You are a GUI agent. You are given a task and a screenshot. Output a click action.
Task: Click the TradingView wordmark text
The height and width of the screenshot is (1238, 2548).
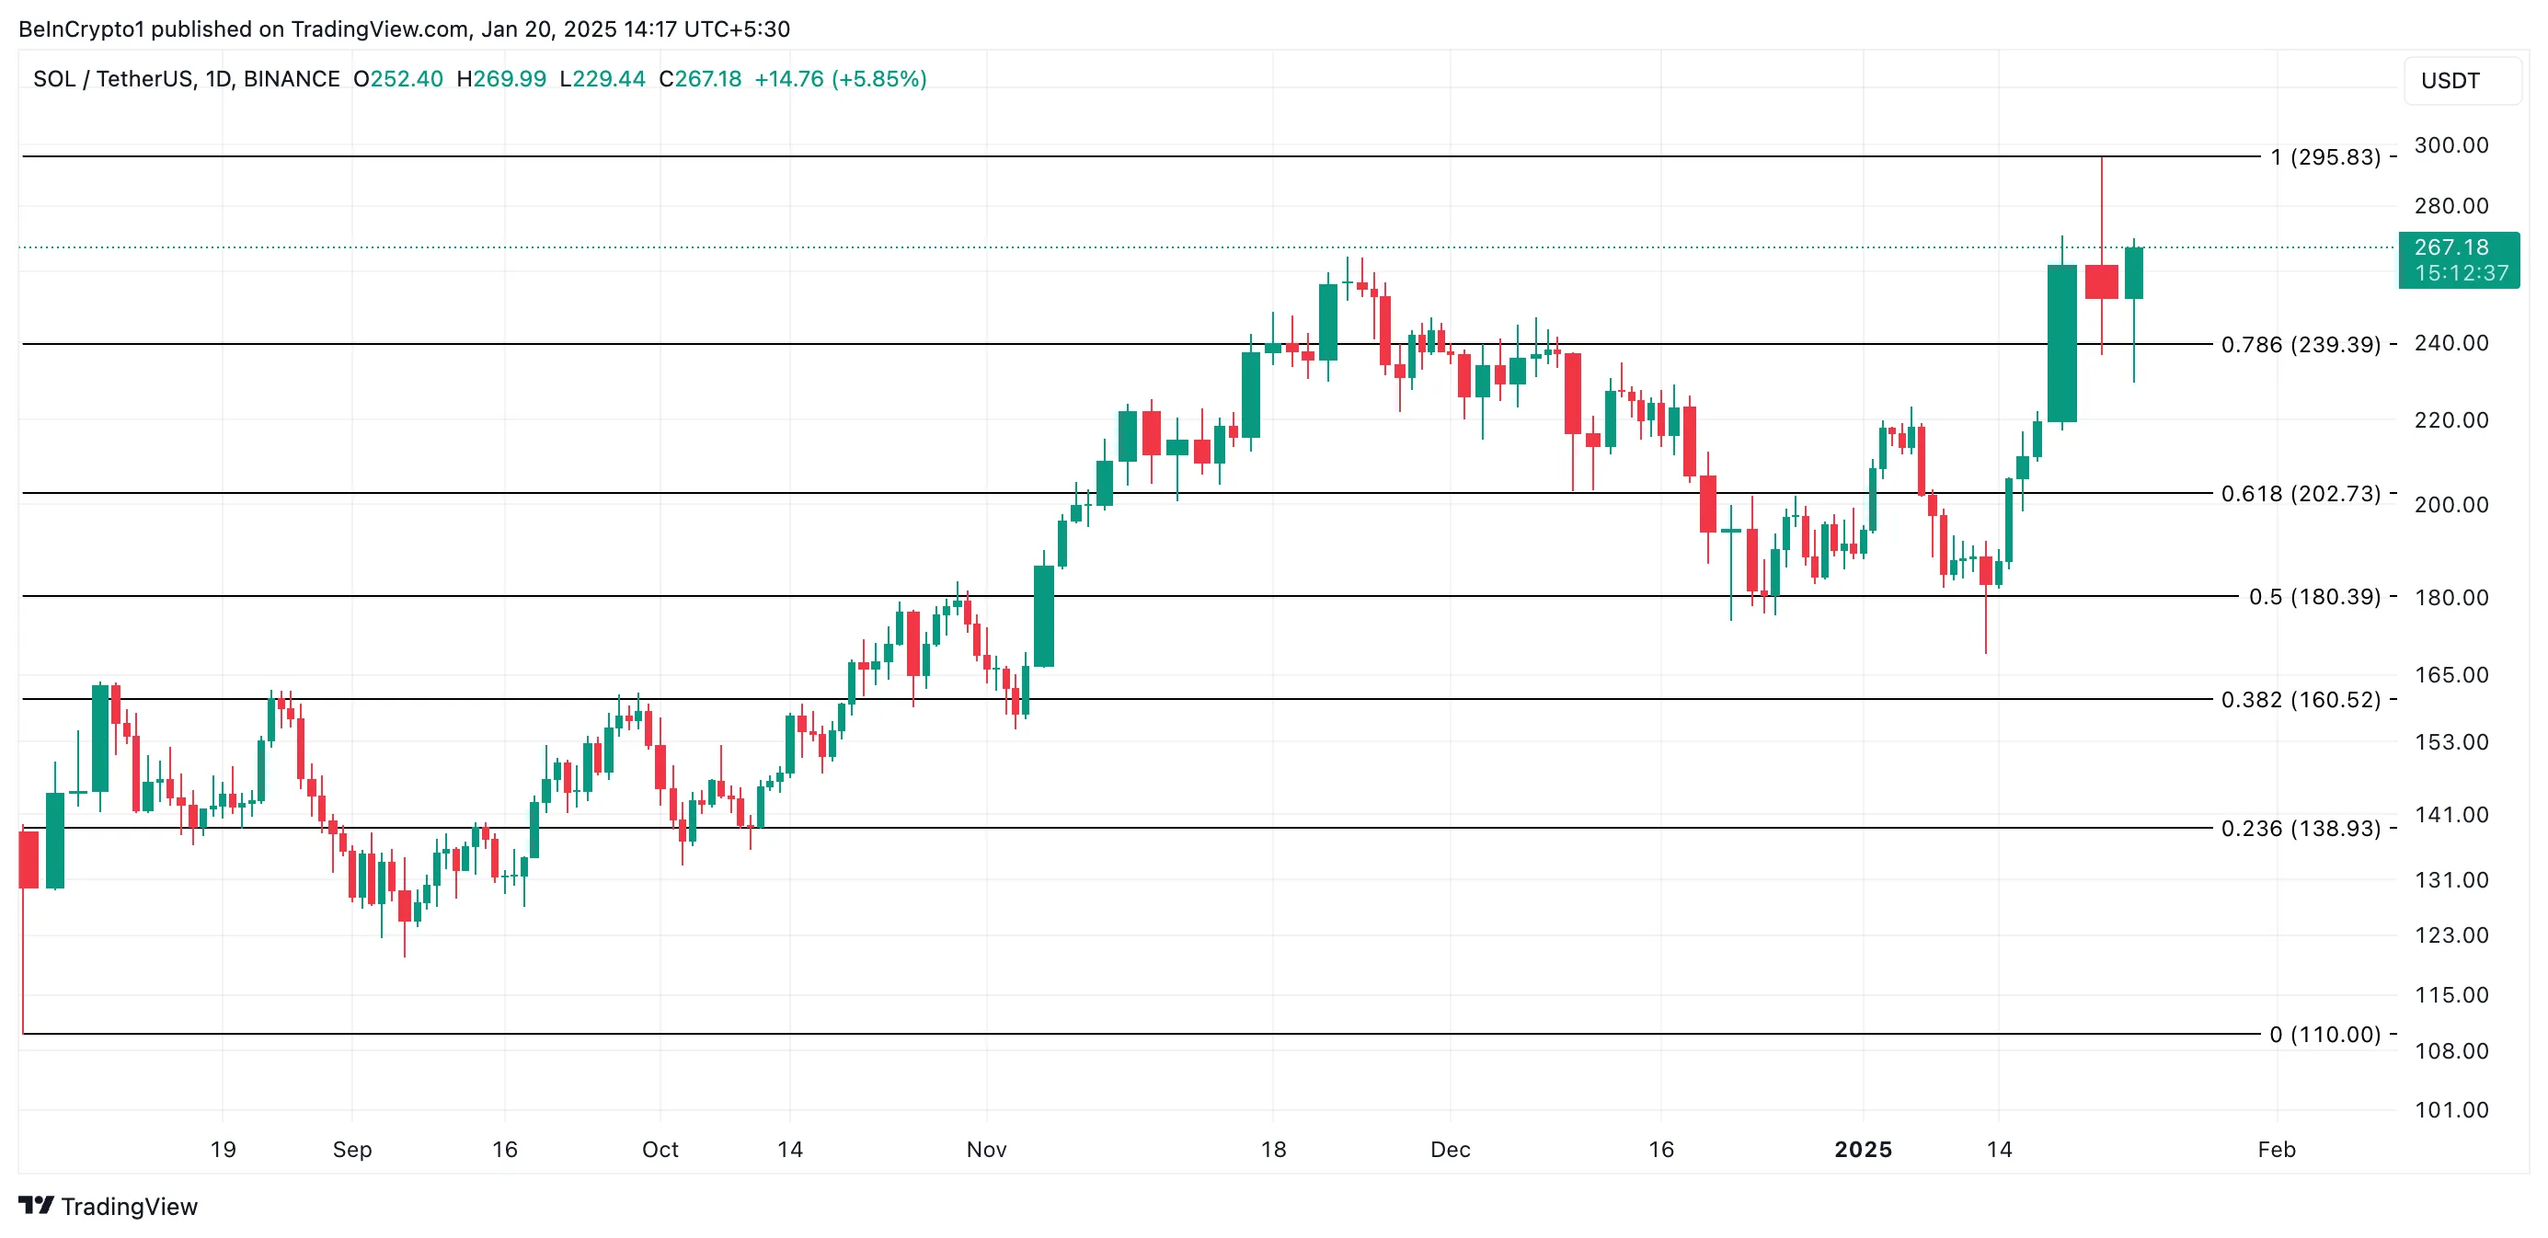click(x=129, y=1207)
